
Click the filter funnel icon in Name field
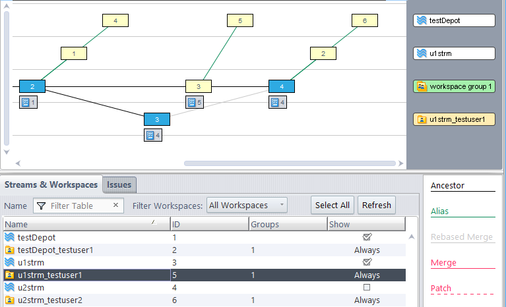[41, 206]
